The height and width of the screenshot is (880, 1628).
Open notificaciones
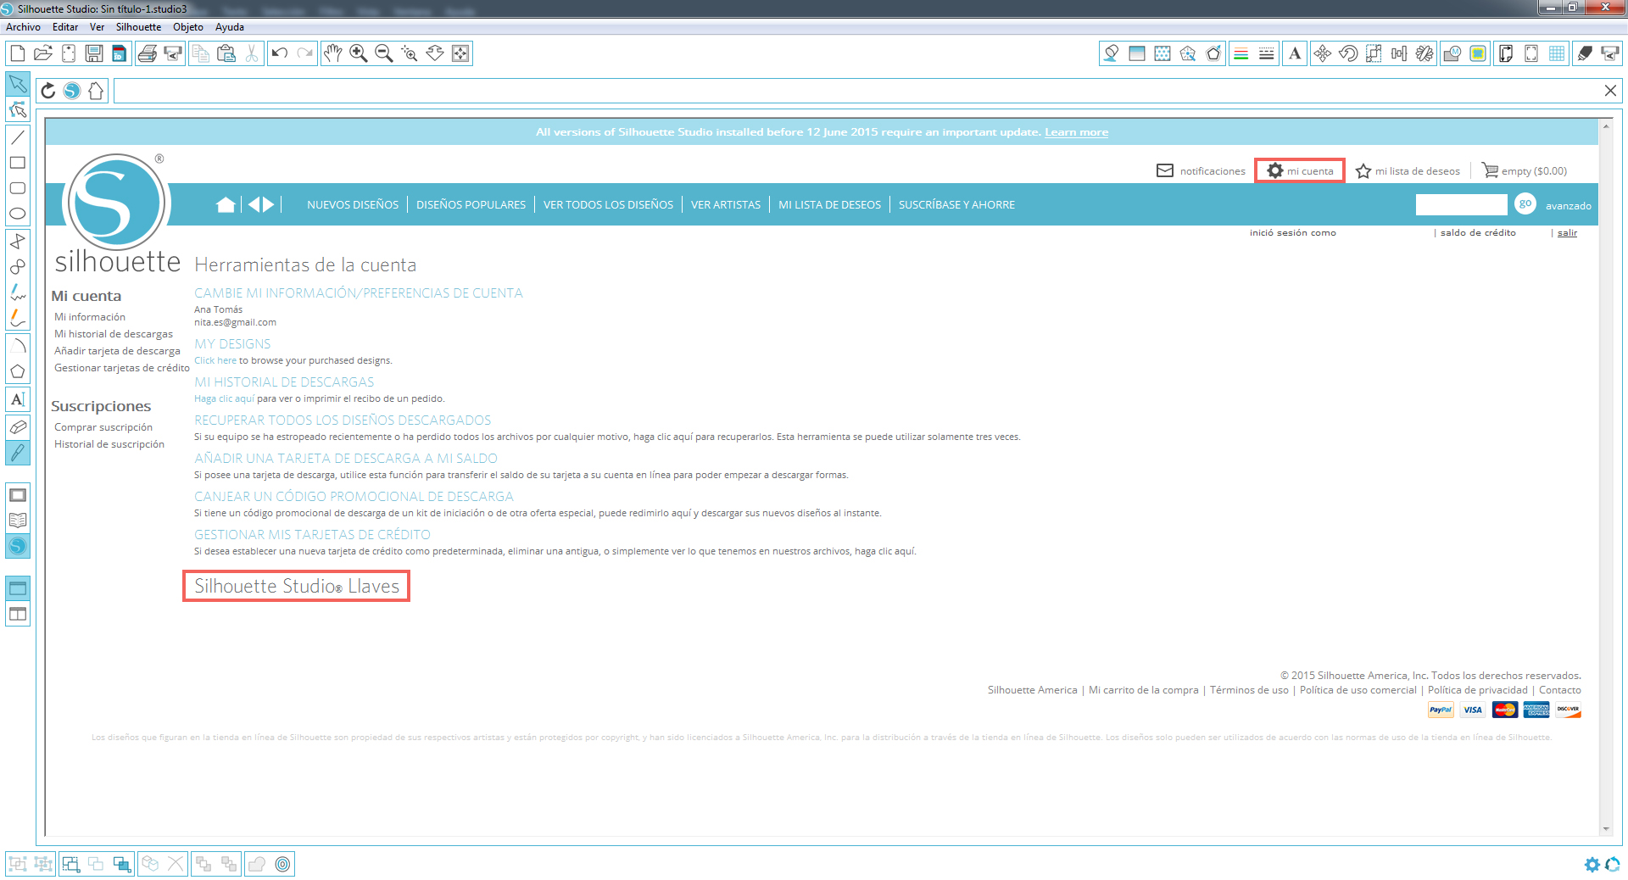click(1201, 171)
